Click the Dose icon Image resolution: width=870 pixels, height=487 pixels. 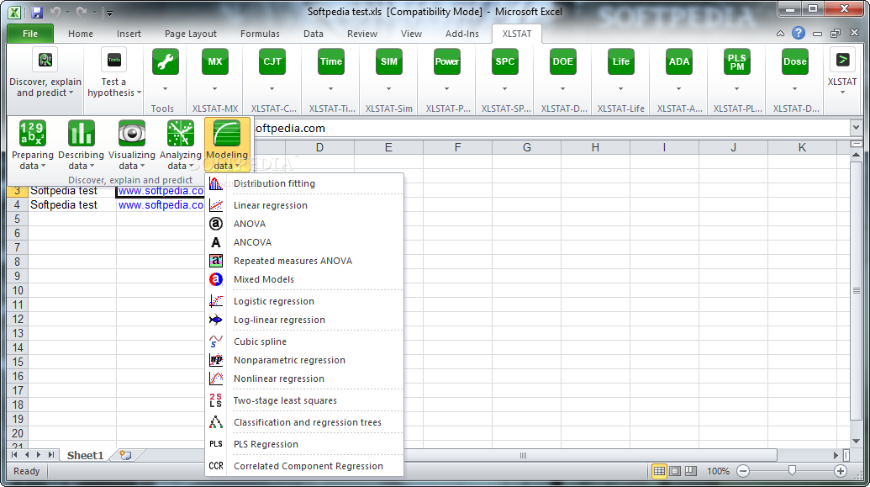point(794,61)
